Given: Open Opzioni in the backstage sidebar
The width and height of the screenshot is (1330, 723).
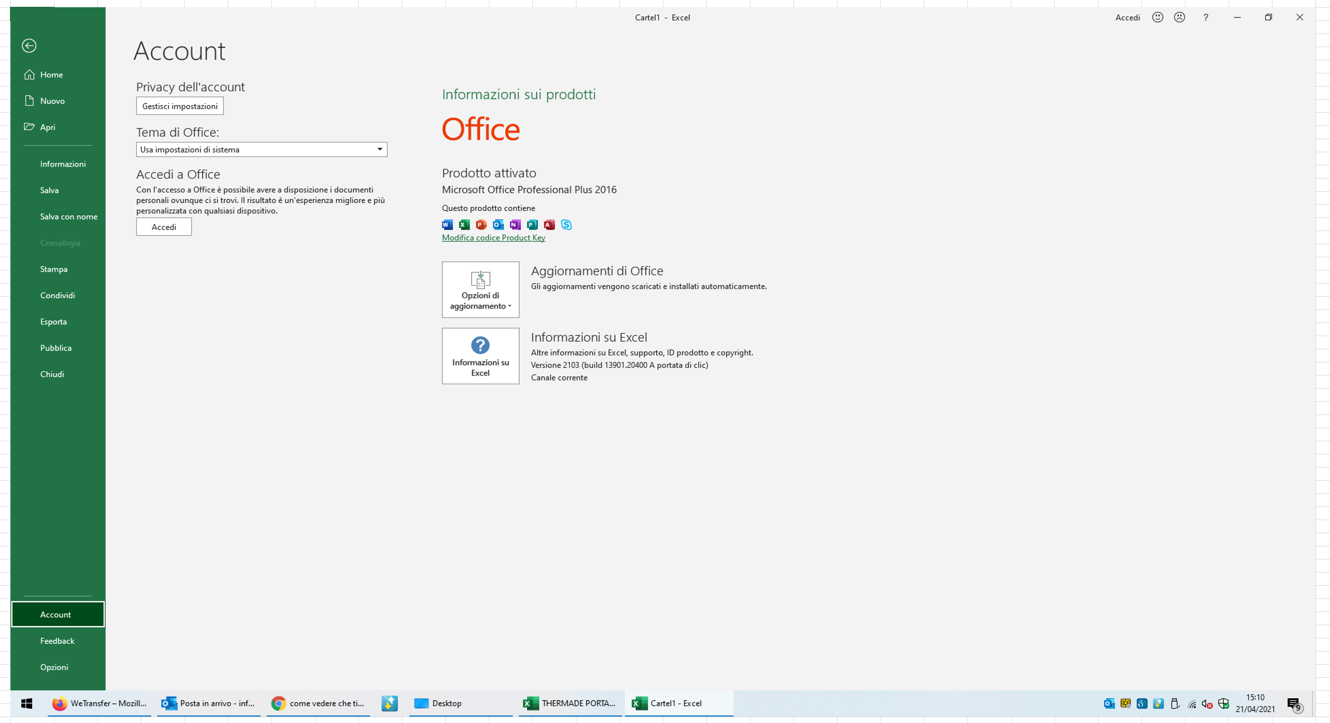Looking at the screenshot, I should point(58,667).
